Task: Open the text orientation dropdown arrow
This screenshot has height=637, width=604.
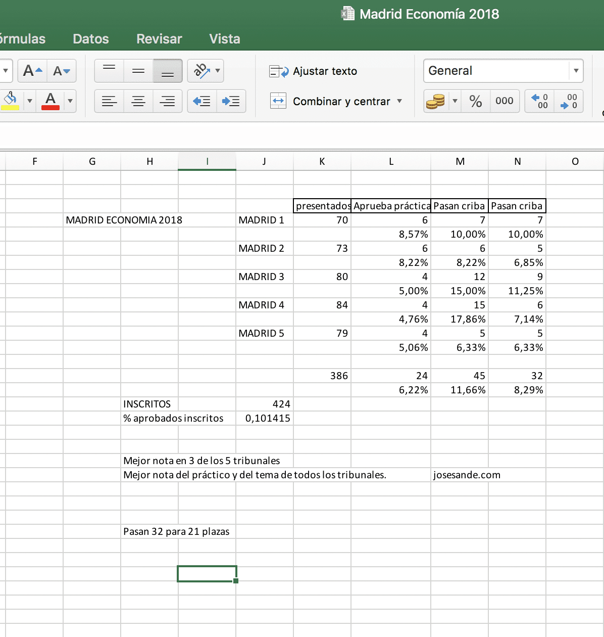Action: click(x=218, y=71)
